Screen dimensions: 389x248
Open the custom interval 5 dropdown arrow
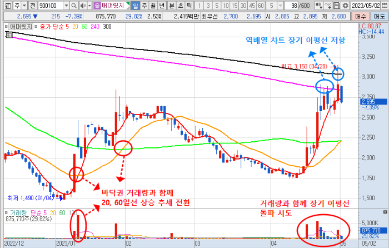(x=280, y=6)
